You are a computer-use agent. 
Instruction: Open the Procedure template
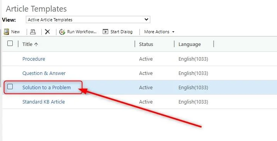[34, 59]
